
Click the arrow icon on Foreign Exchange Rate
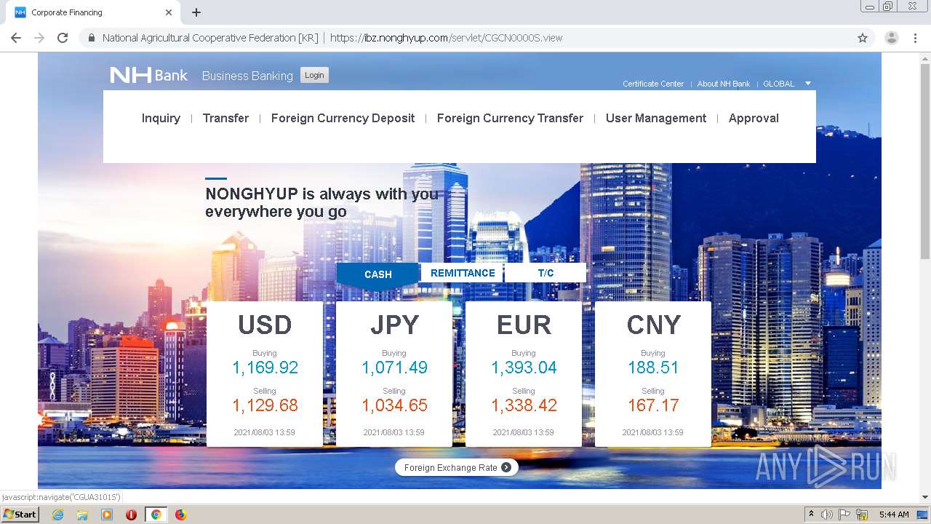click(506, 467)
